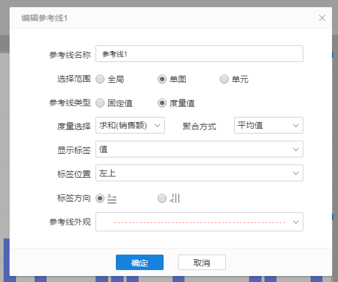Close the 编辑参考线1 dialog with X
The height and width of the screenshot is (282, 338).
pyautogui.click(x=322, y=18)
